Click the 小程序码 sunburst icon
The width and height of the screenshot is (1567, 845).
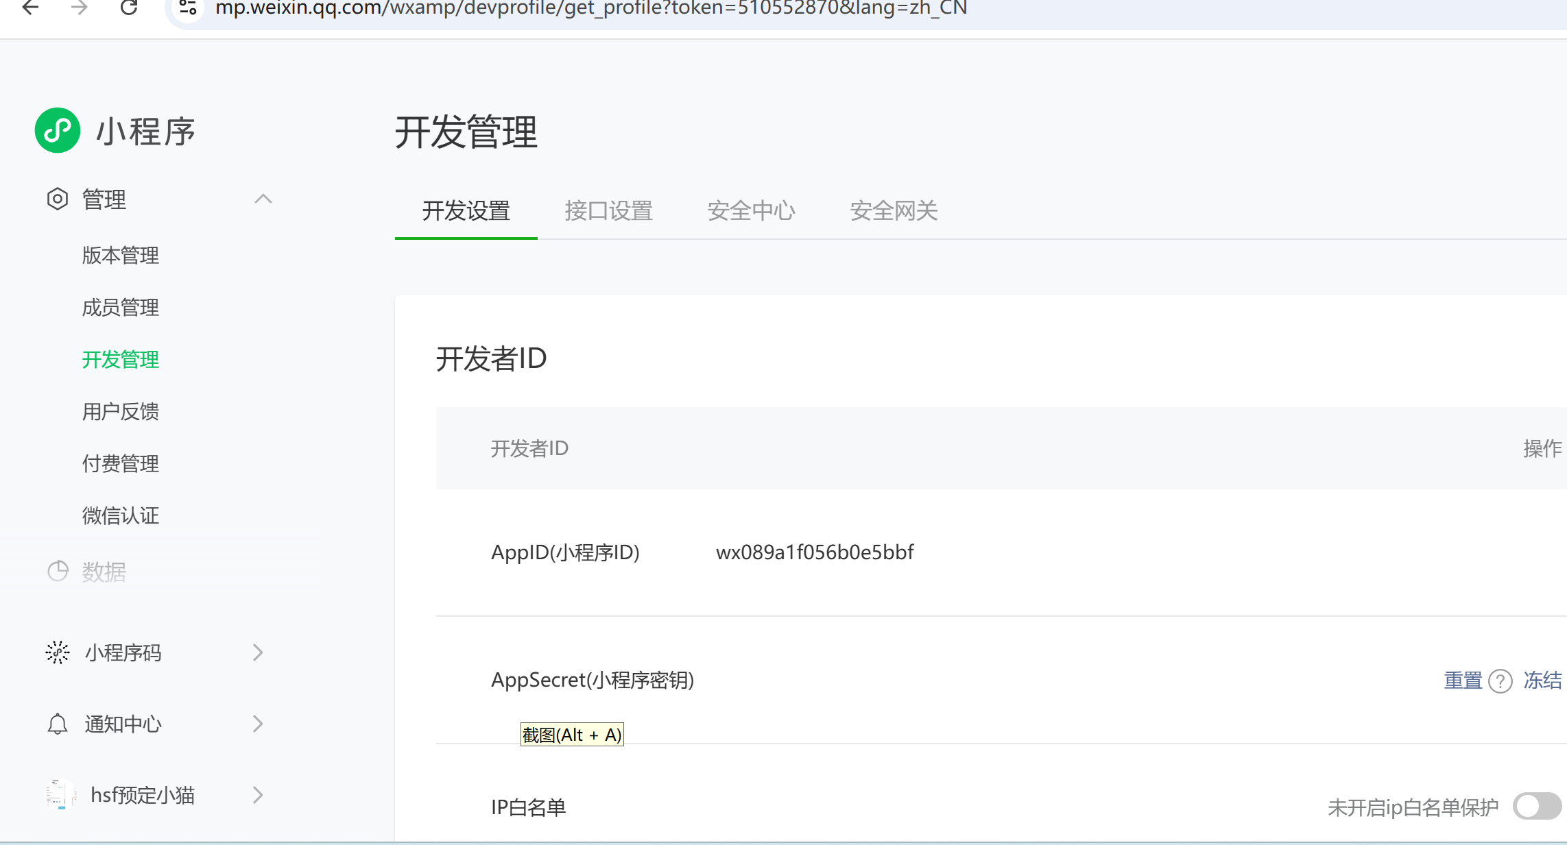pyautogui.click(x=58, y=652)
